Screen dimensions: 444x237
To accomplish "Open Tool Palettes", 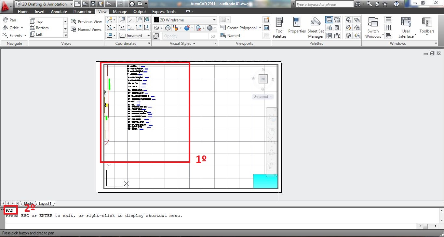I will 279,28.
